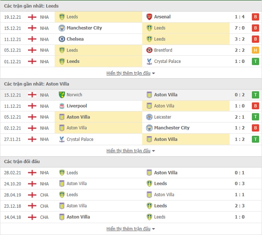Click the England flag on 19.12.21 row
The image size is (262, 235).
32,17
